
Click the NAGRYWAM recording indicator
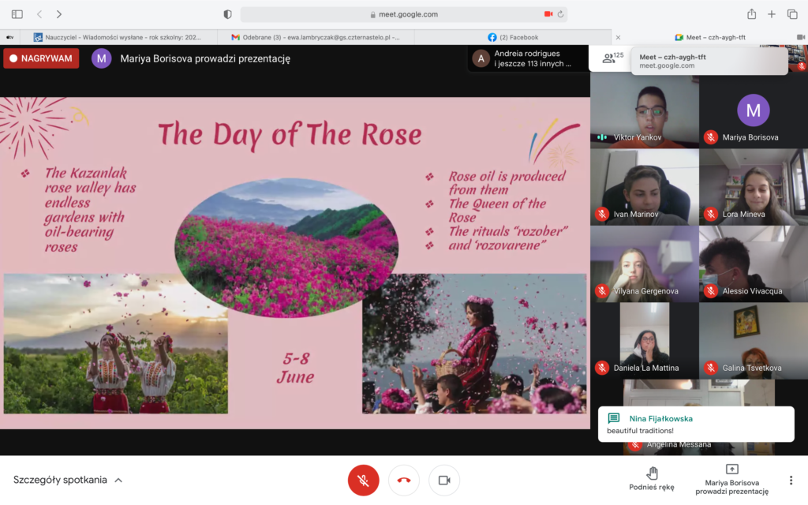[x=41, y=58]
